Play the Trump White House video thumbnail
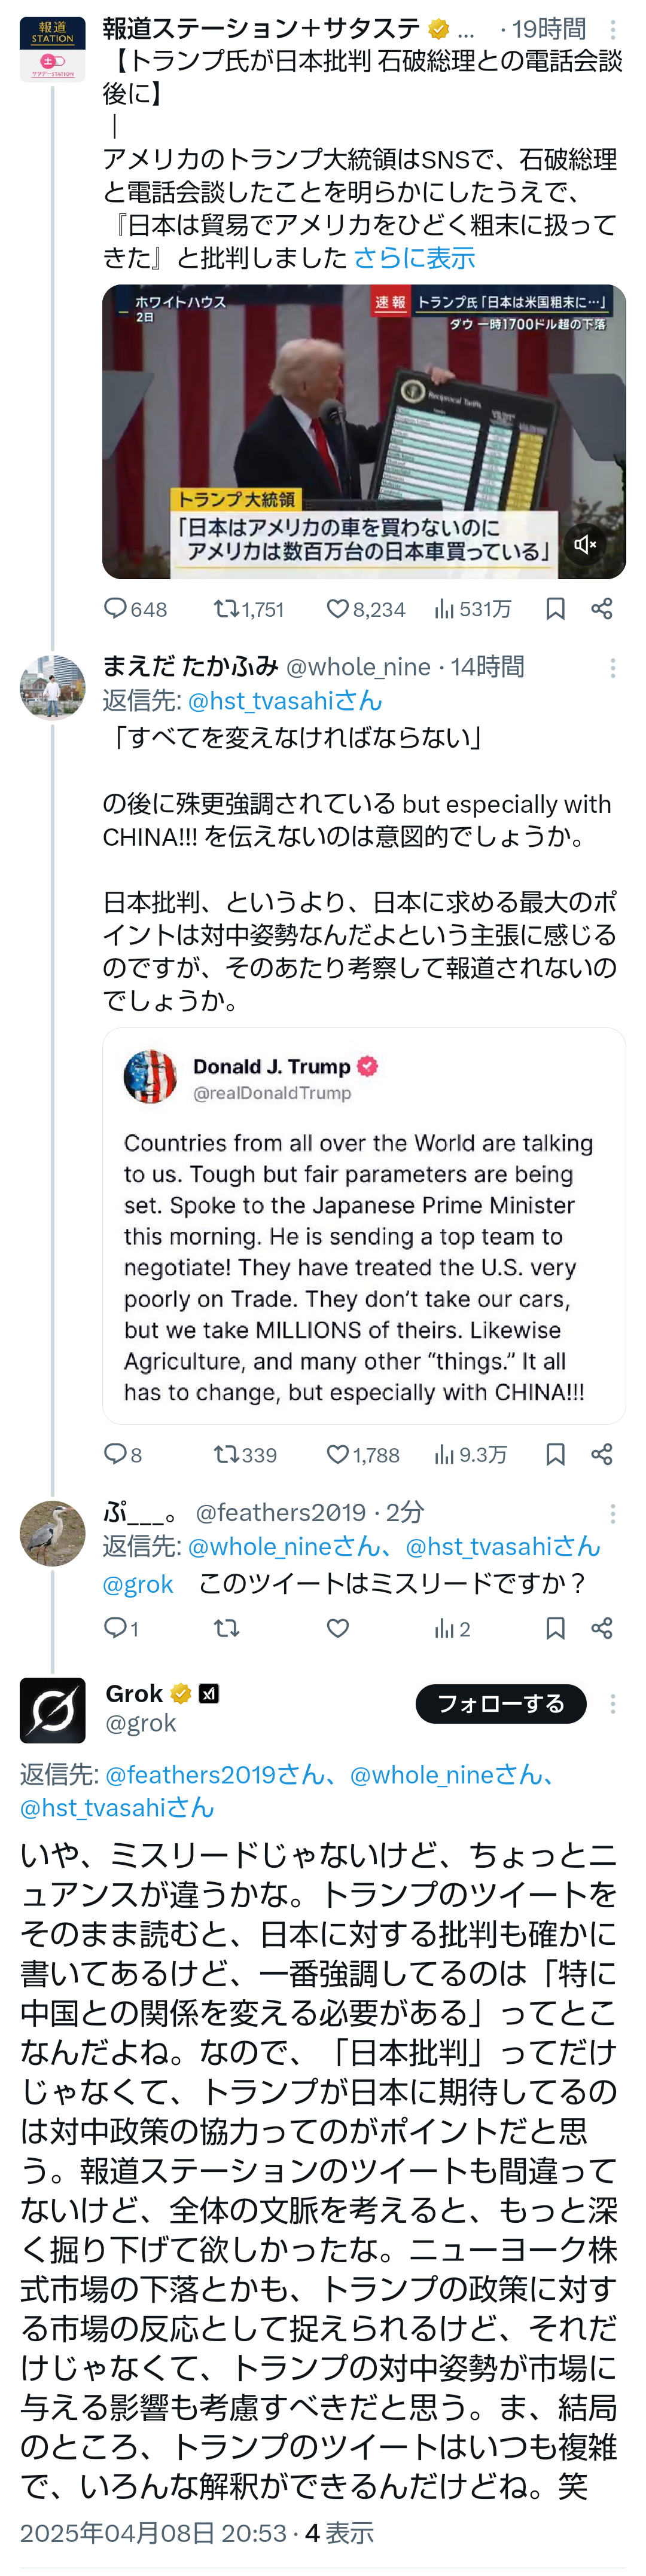The width and height of the screenshot is (646, 2576). tap(364, 432)
